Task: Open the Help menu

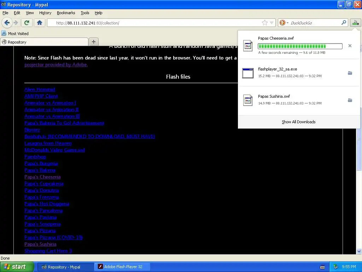Action: pos(98,13)
